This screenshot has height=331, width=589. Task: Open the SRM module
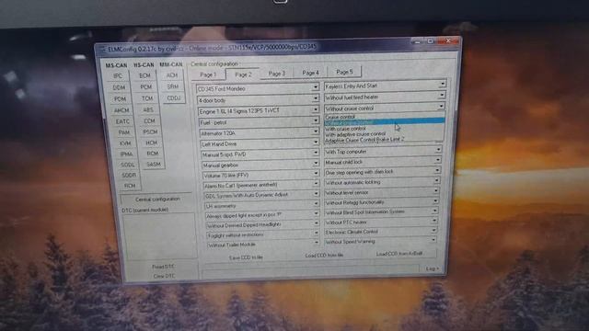172,86
